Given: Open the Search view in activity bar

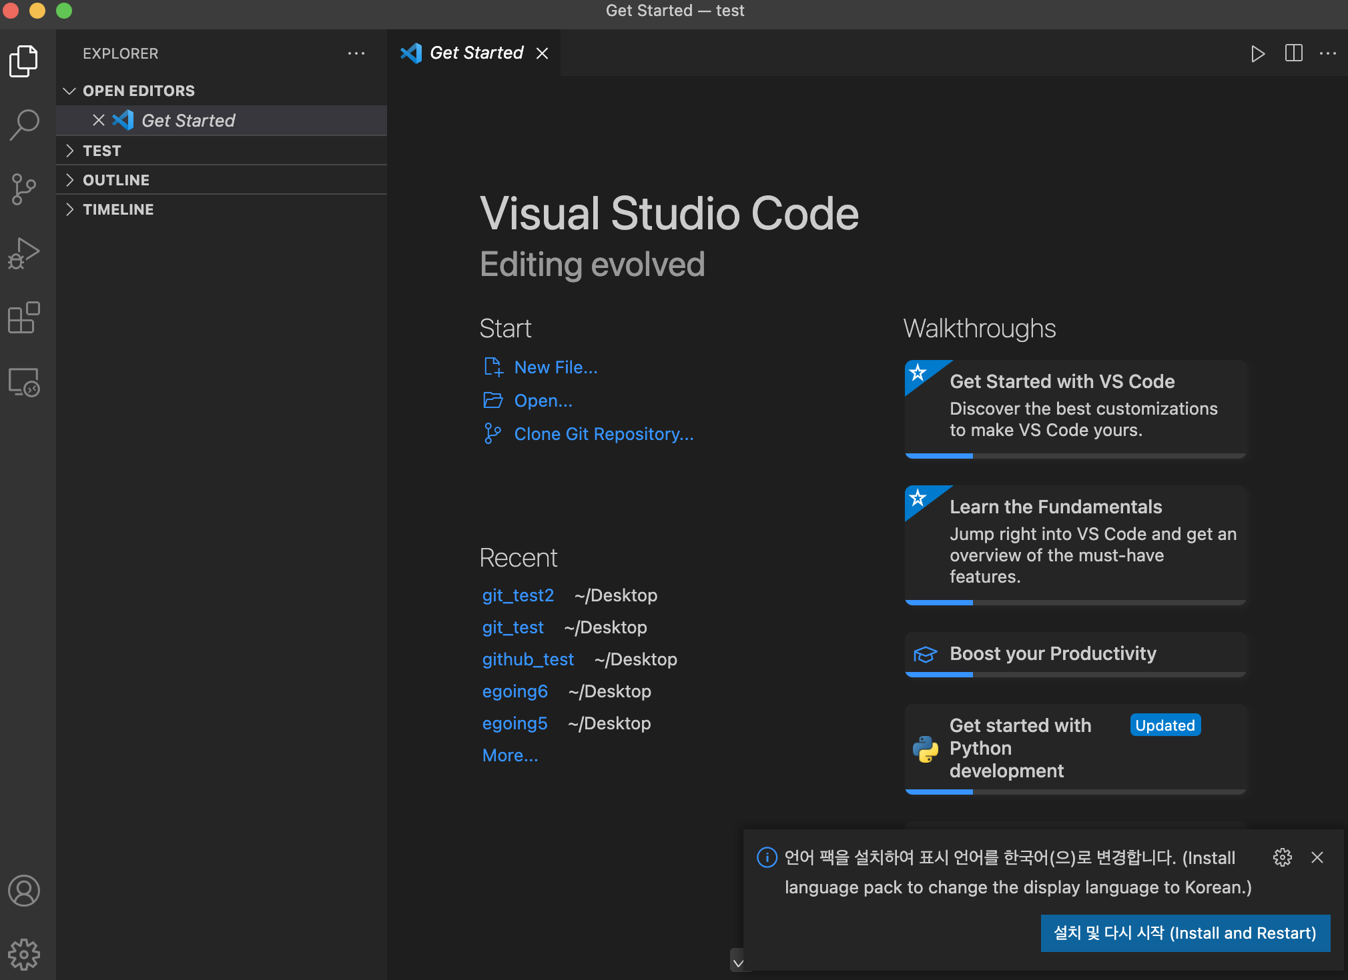Looking at the screenshot, I should coord(25,125).
